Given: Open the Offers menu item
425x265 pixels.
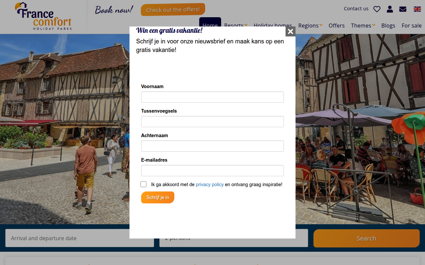Looking at the screenshot, I should click(x=337, y=26).
